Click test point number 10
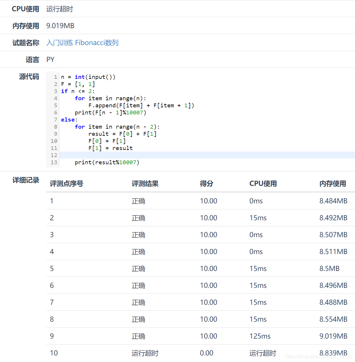This screenshot has width=355, height=362. (54, 353)
